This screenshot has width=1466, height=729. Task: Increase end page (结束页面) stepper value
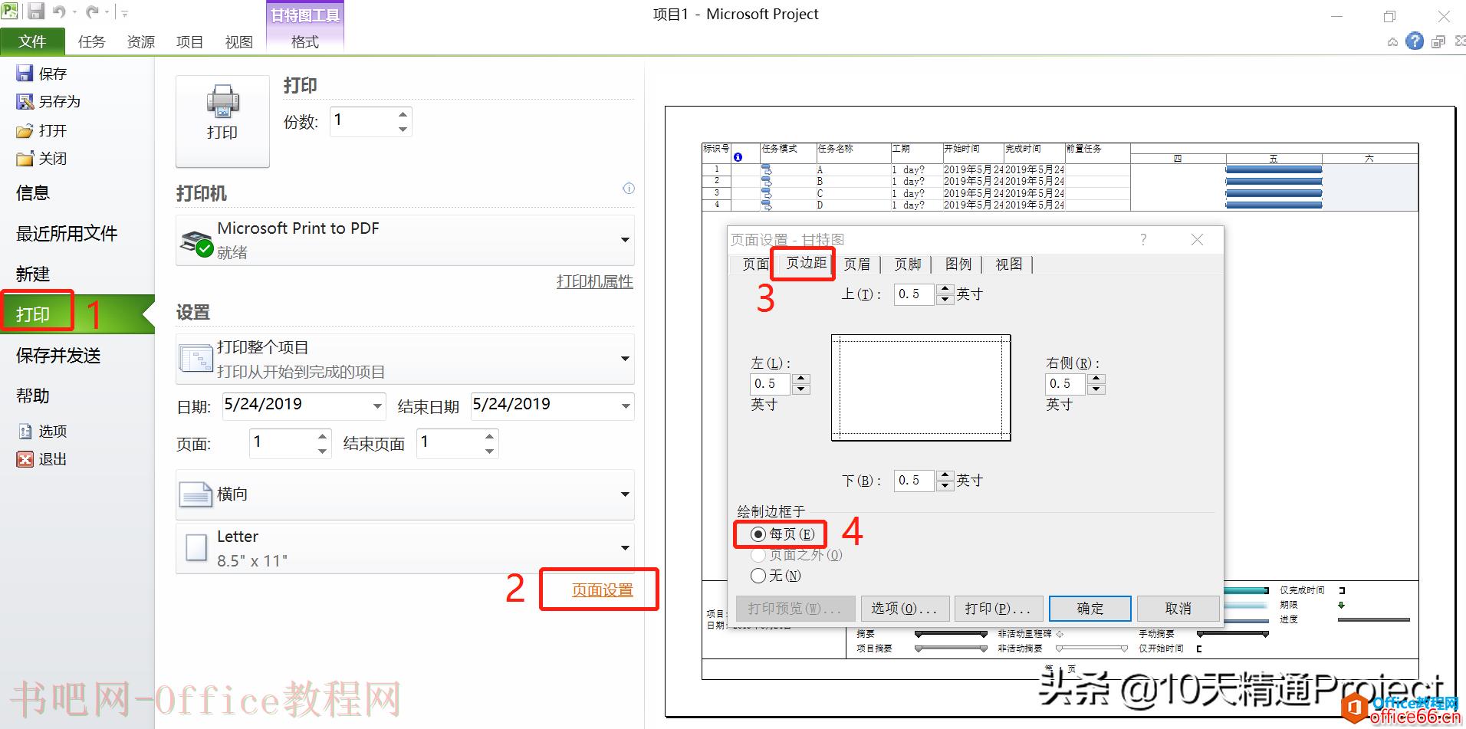pos(489,436)
